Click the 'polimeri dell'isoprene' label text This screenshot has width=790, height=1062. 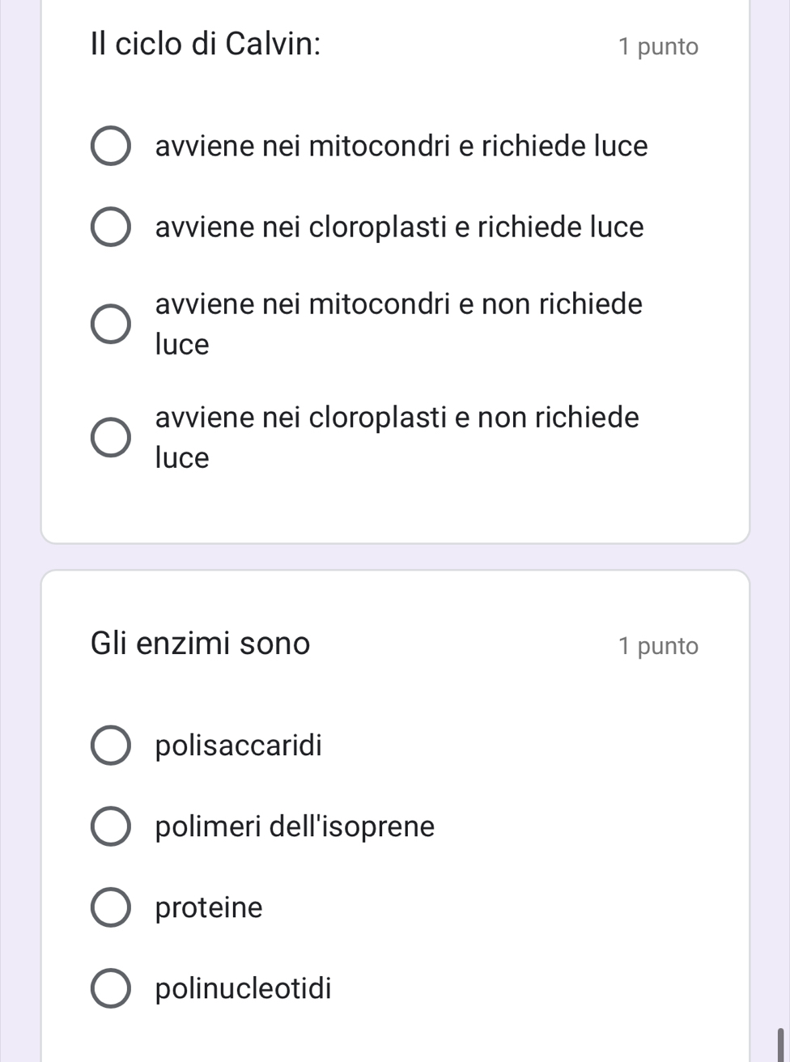295,826
